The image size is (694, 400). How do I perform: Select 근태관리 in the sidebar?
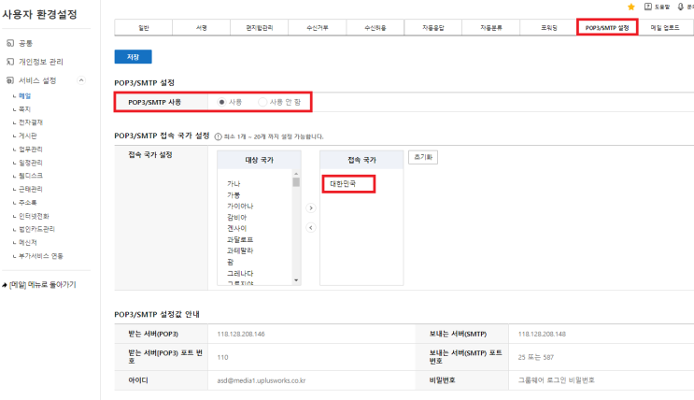[x=31, y=189]
